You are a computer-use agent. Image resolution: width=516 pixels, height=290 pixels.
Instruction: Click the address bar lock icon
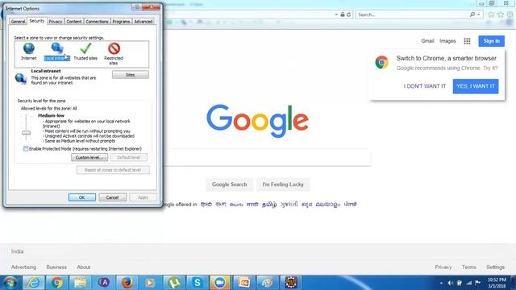click(342, 14)
